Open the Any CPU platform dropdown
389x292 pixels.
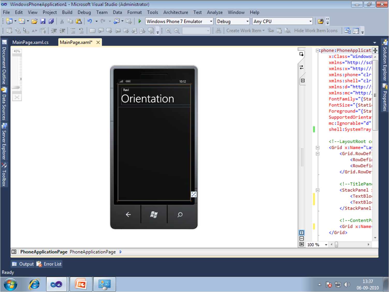311,21
